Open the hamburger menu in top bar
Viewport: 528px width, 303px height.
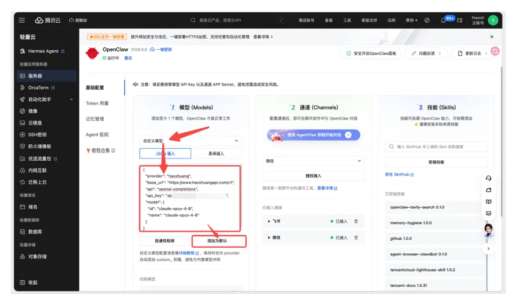[x=22, y=20]
